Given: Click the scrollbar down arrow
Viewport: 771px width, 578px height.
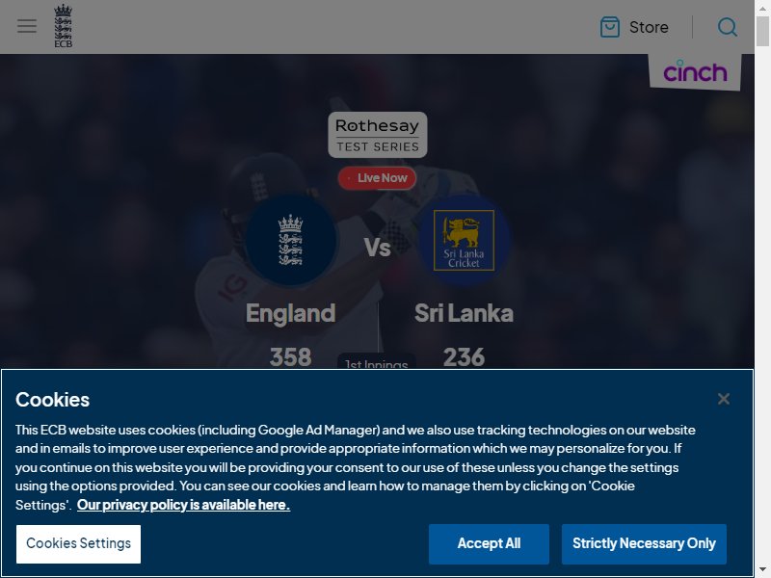Looking at the screenshot, I should (762, 570).
